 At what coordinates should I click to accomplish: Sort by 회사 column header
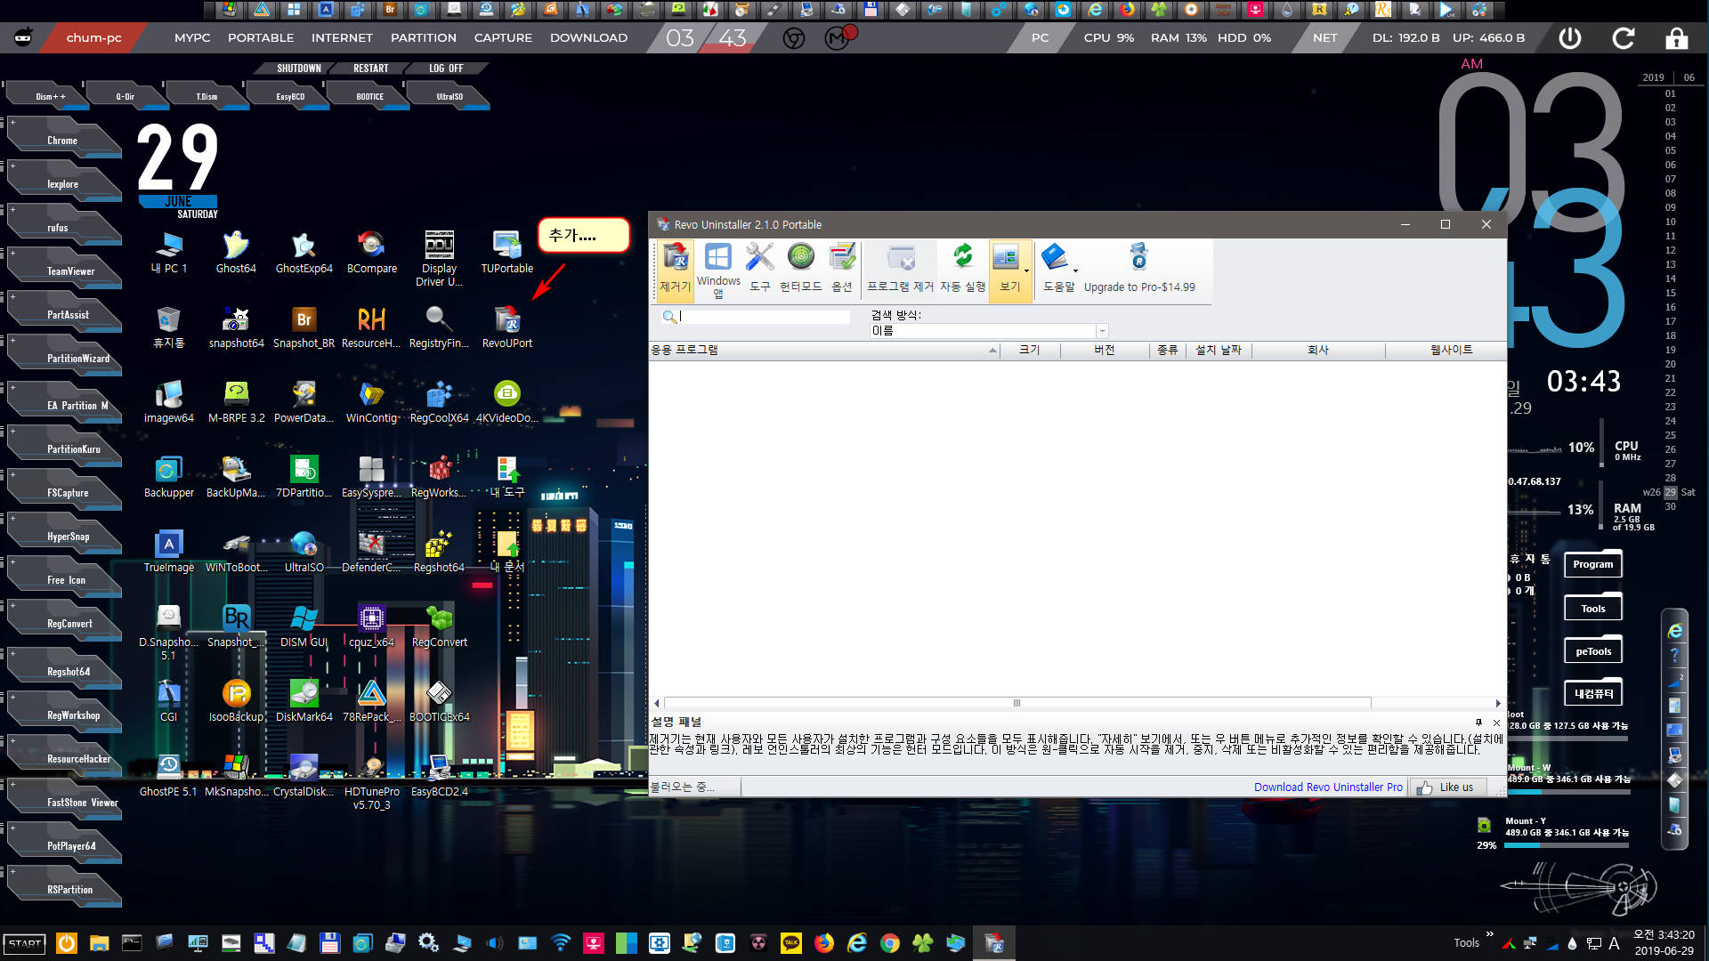point(1317,351)
